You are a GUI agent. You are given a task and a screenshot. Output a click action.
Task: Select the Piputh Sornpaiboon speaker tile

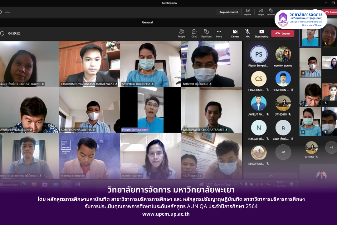(150, 110)
